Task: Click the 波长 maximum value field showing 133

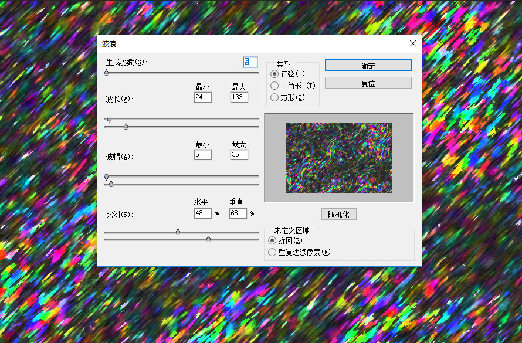Action: point(239,97)
